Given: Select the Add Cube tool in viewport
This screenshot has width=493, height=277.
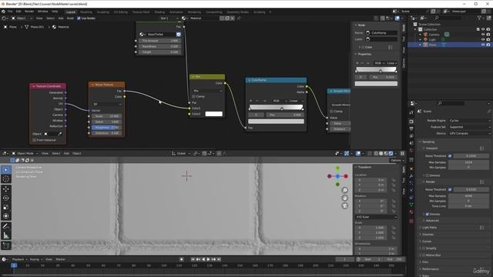Looking at the screenshot, I should pyautogui.click(x=6, y=245).
